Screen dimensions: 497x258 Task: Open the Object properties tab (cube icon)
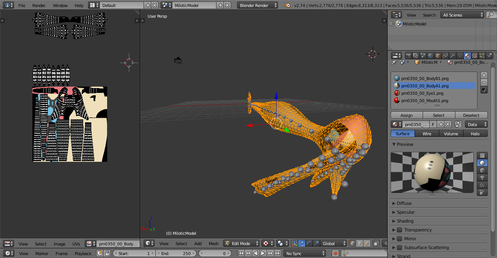438,56
